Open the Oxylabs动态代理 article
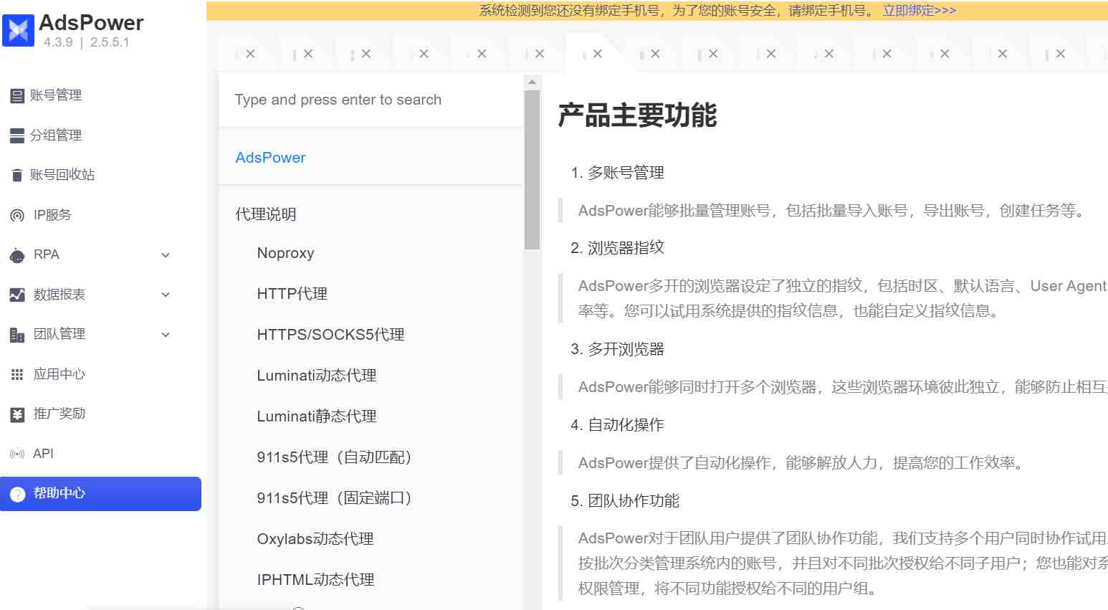This screenshot has height=610, width=1108. click(315, 539)
